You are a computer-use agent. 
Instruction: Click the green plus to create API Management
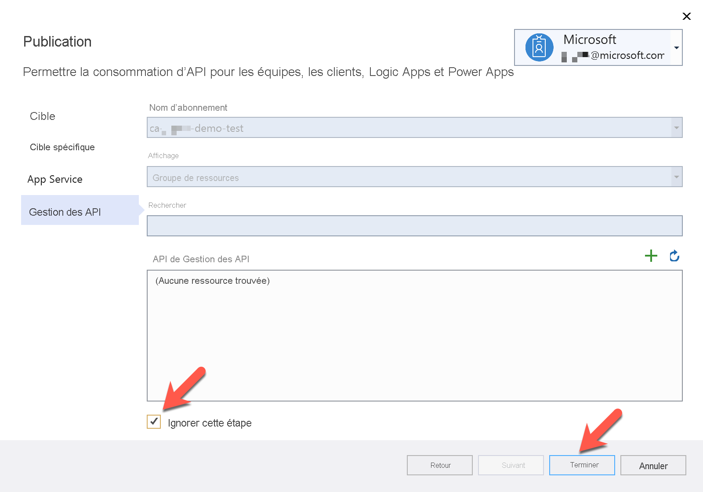651,256
